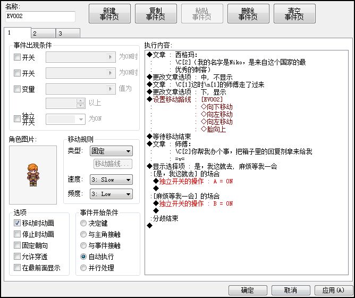
Task: Select 决定键 start condition
Action: pyautogui.click(x=83, y=223)
